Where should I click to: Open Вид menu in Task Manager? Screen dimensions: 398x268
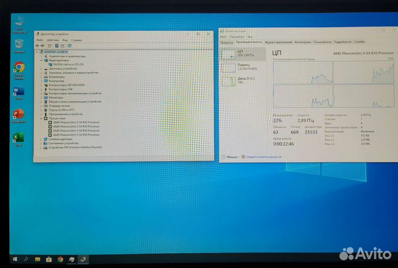coord(250,37)
